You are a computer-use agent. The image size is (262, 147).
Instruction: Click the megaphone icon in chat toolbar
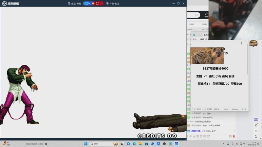click(191, 136)
